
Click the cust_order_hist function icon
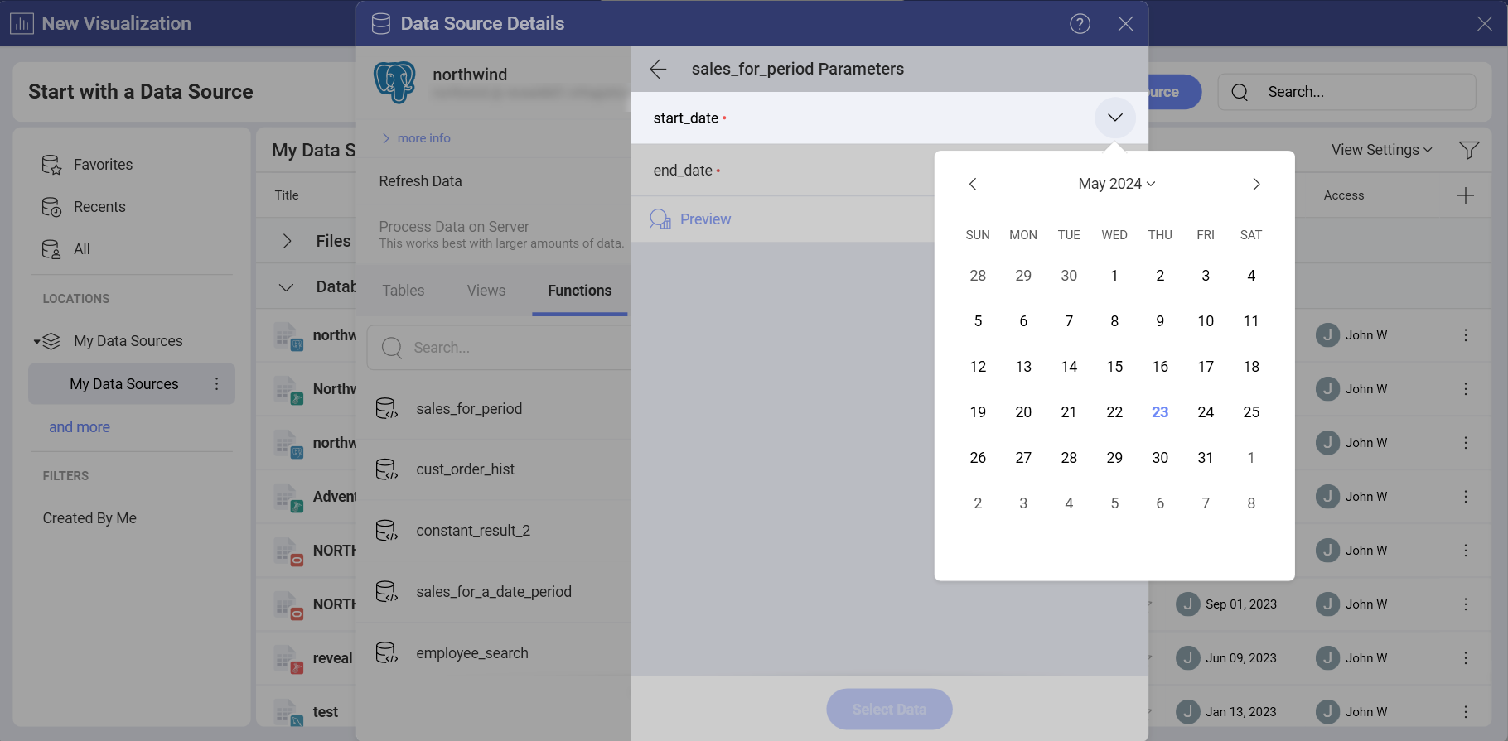tap(386, 469)
